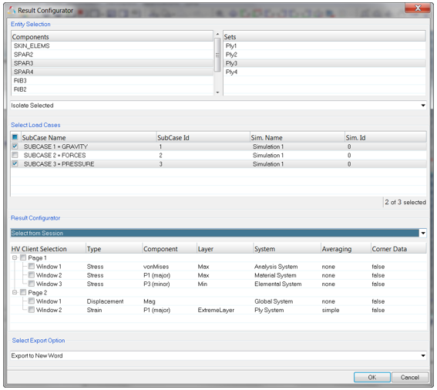Image resolution: width=437 pixels, height=390 pixels.
Task: Open the Isolate Selected dropdown
Action: click(423, 106)
